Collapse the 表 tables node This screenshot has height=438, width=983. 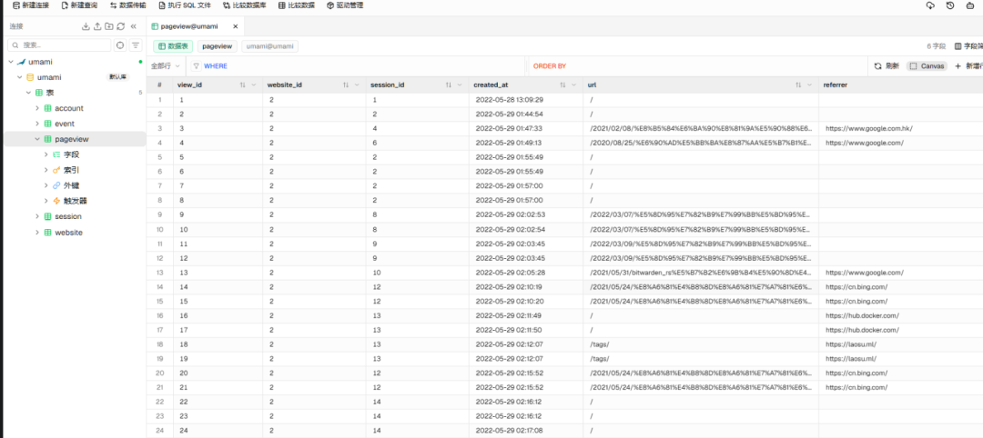point(28,93)
